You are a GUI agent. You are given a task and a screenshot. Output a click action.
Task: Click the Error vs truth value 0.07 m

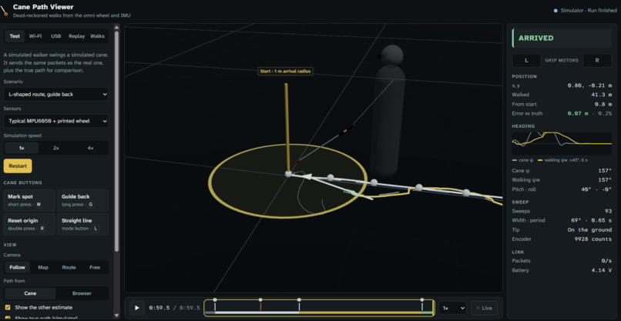[x=577, y=114]
